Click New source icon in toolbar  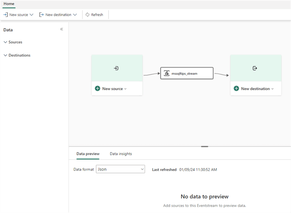click(6, 15)
